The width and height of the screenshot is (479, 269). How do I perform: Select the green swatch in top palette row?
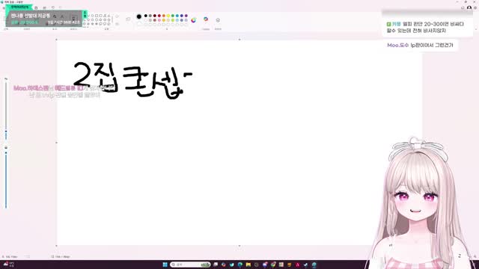(173, 16)
